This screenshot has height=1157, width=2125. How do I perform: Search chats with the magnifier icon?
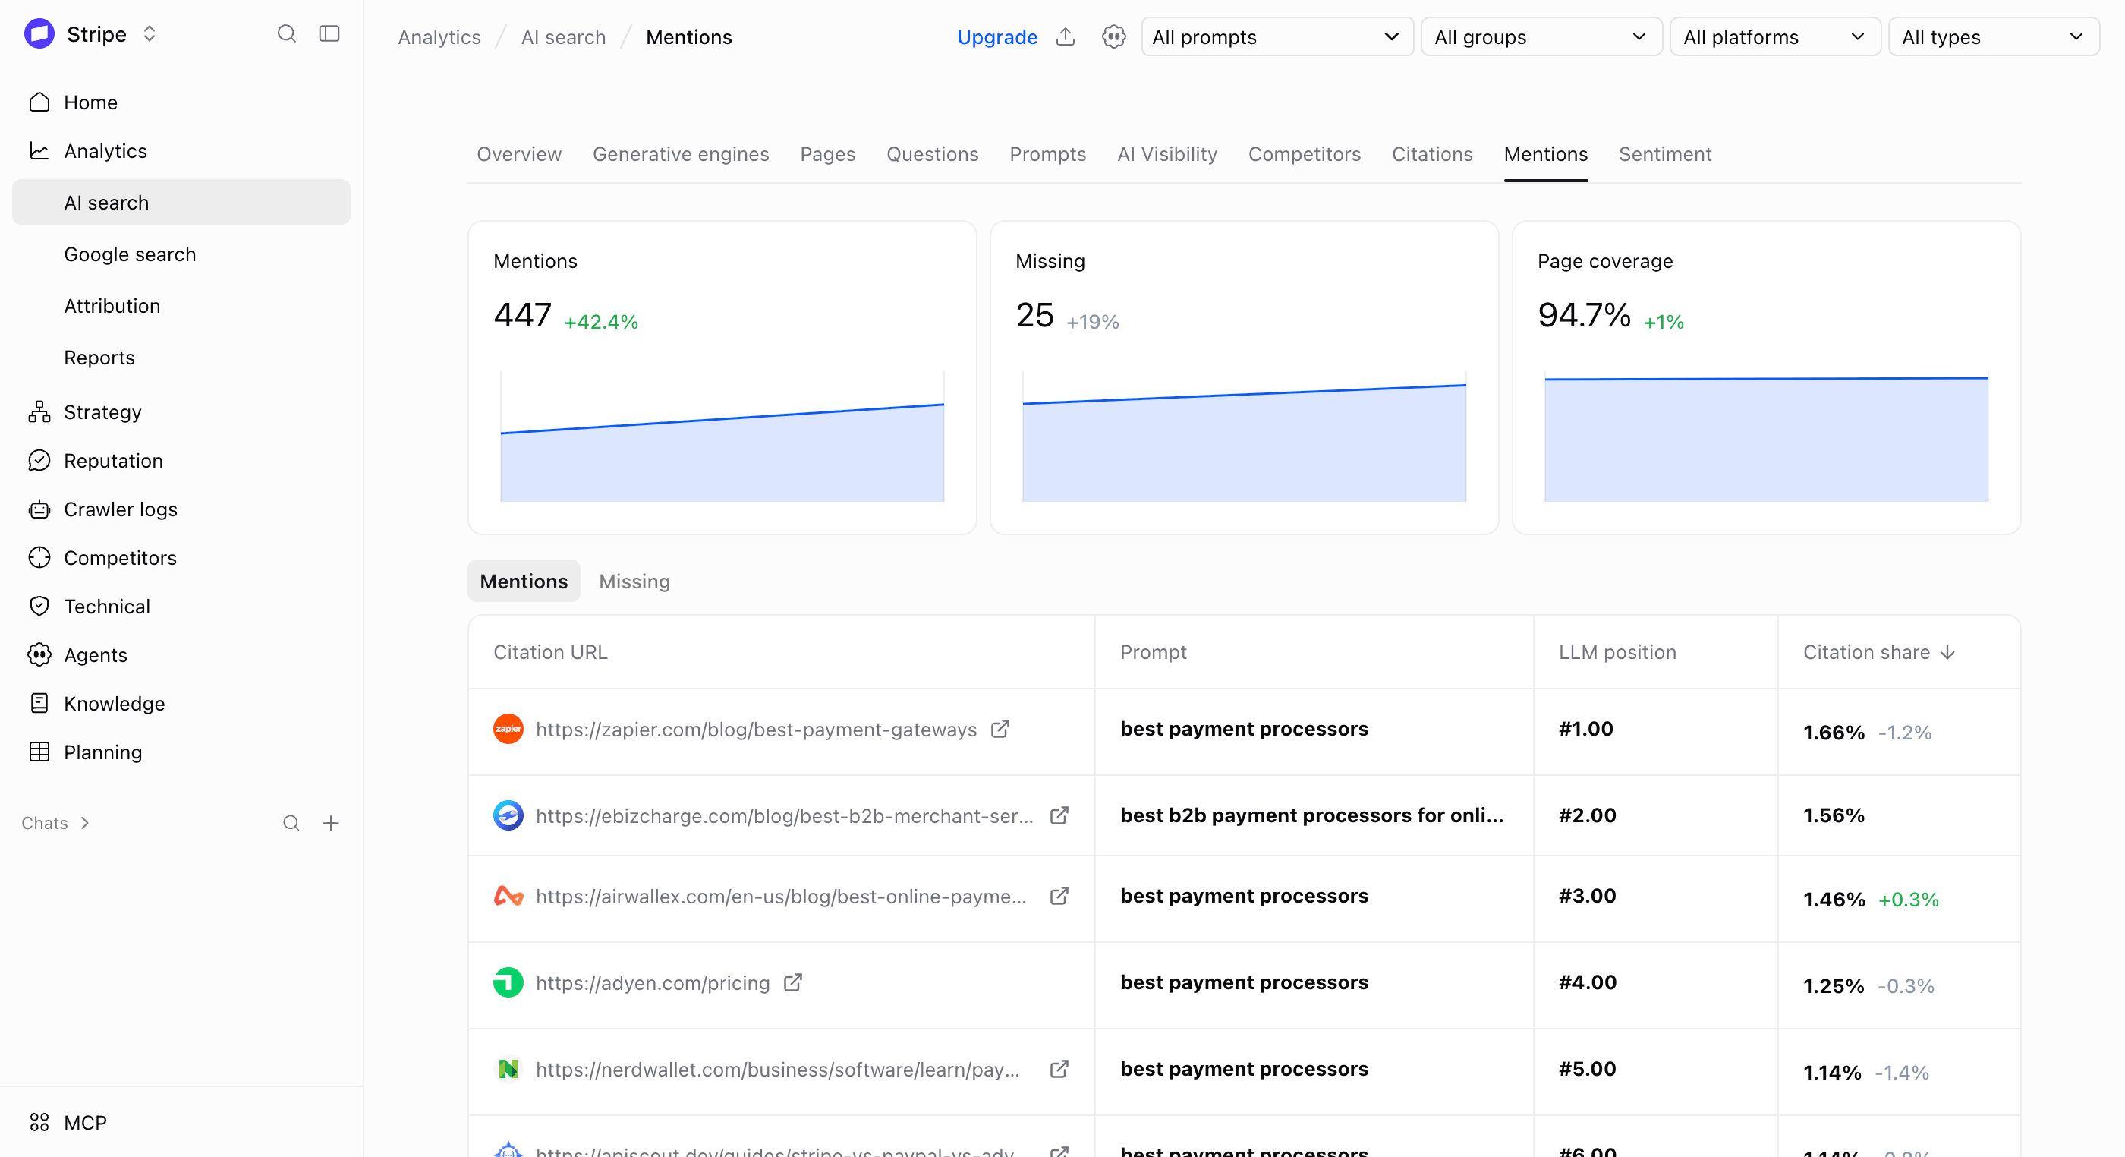click(x=291, y=823)
